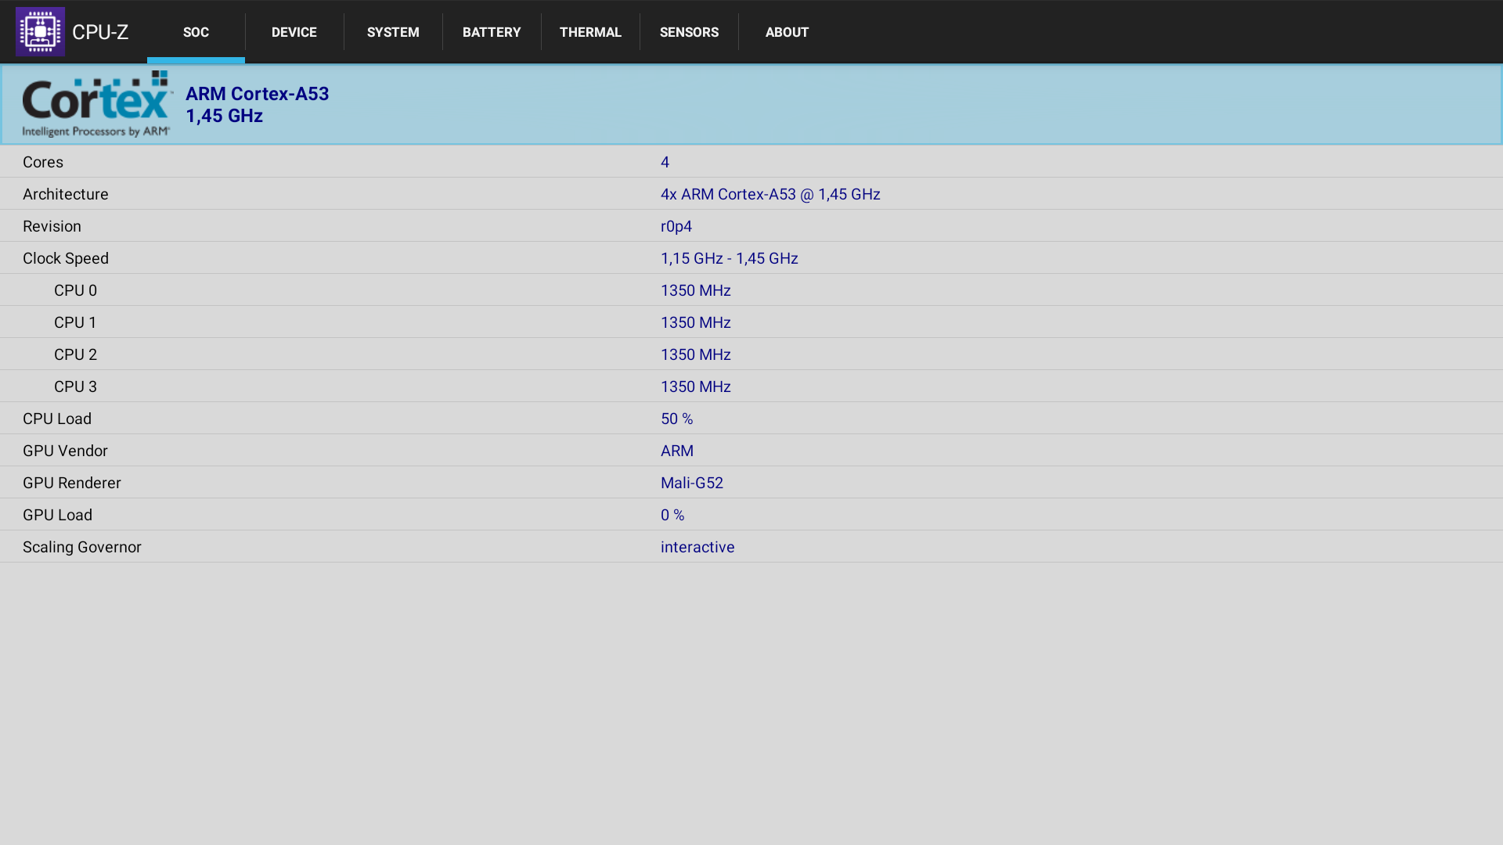1503x845 pixels.
Task: Click the ARM Cortex-A53 header title
Action: tap(257, 94)
